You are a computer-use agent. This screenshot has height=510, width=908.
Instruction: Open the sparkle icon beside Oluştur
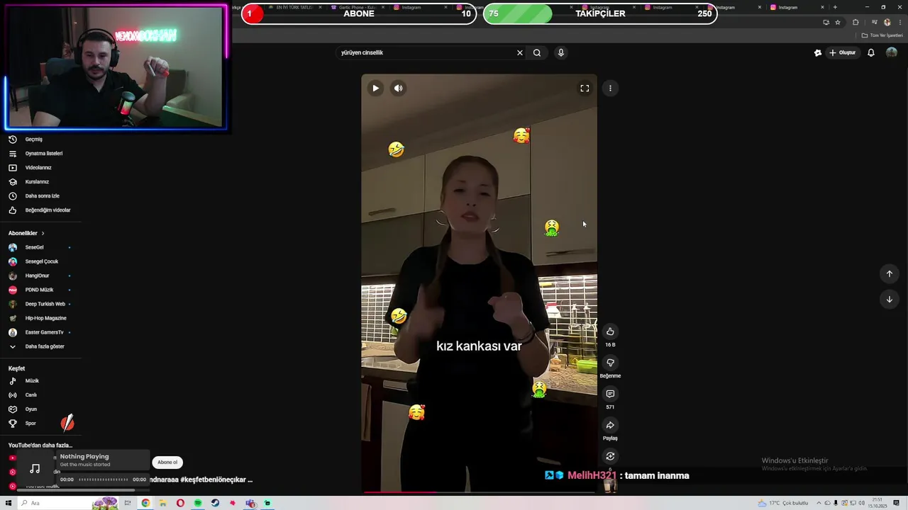(x=817, y=52)
